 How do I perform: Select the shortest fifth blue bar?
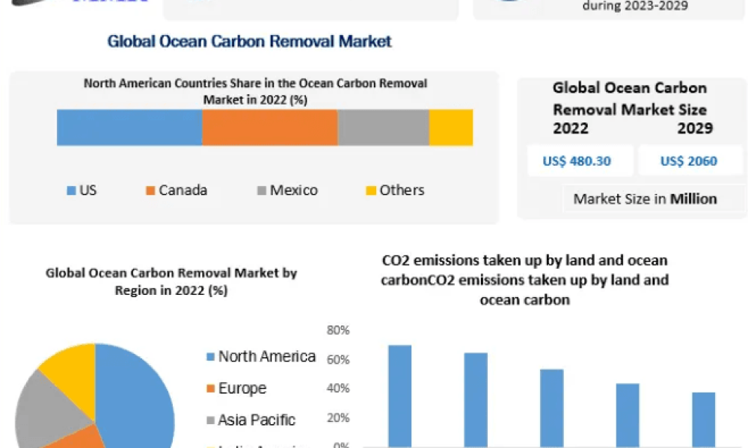pyautogui.click(x=704, y=420)
